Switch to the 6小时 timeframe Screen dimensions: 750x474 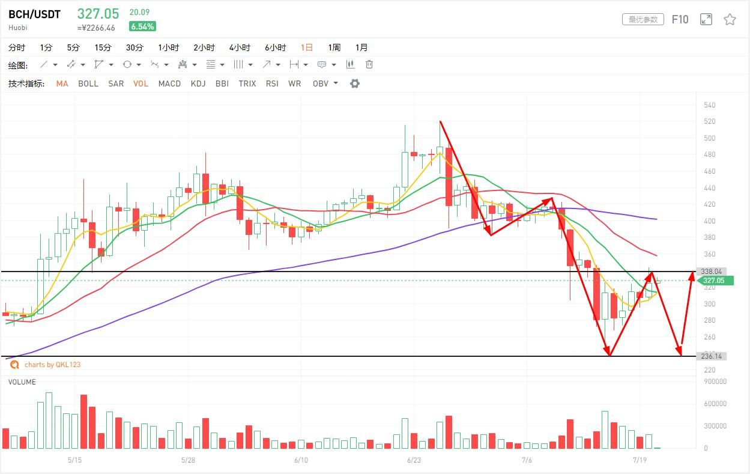[x=275, y=47]
